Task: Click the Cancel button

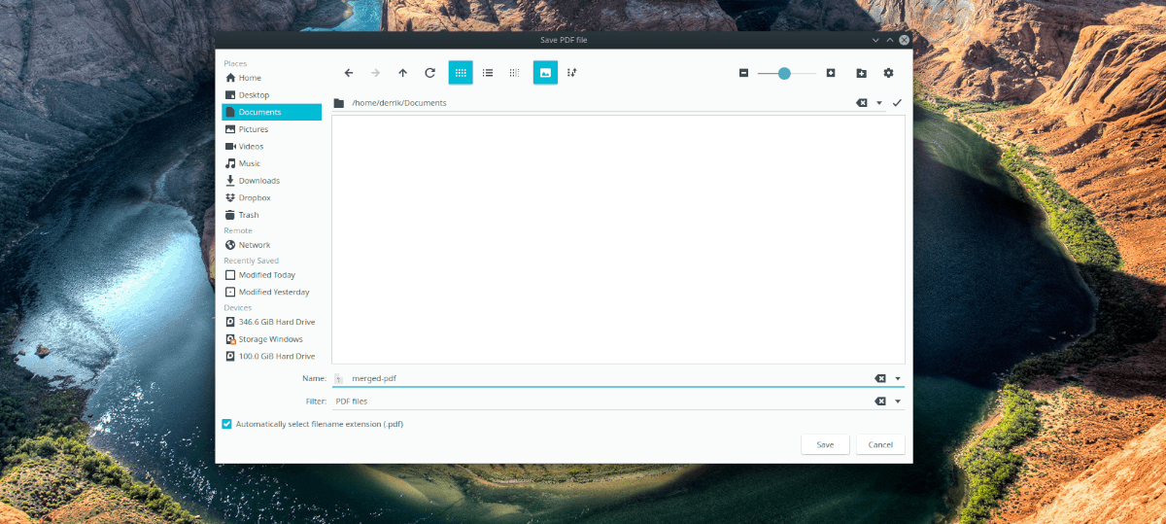Action: (x=880, y=444)
